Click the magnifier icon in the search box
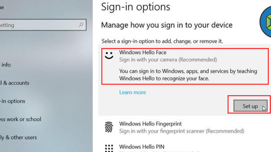The image size is (271, 152). point(81,25)
